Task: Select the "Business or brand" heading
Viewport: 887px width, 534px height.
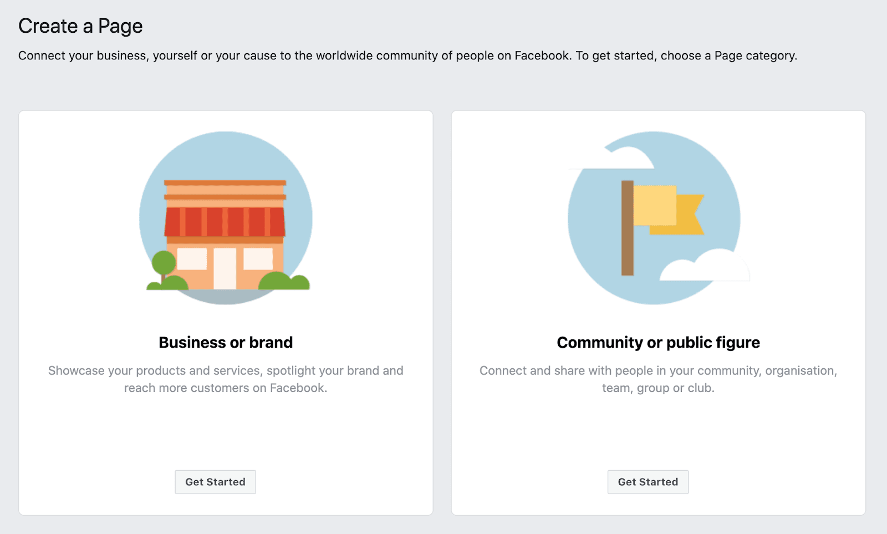Action: pyautogui.click(x=226, y=343)
